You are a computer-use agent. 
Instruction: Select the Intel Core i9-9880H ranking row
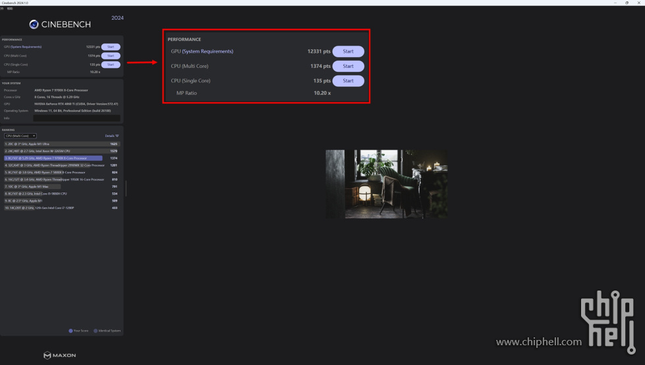[61, 194]
